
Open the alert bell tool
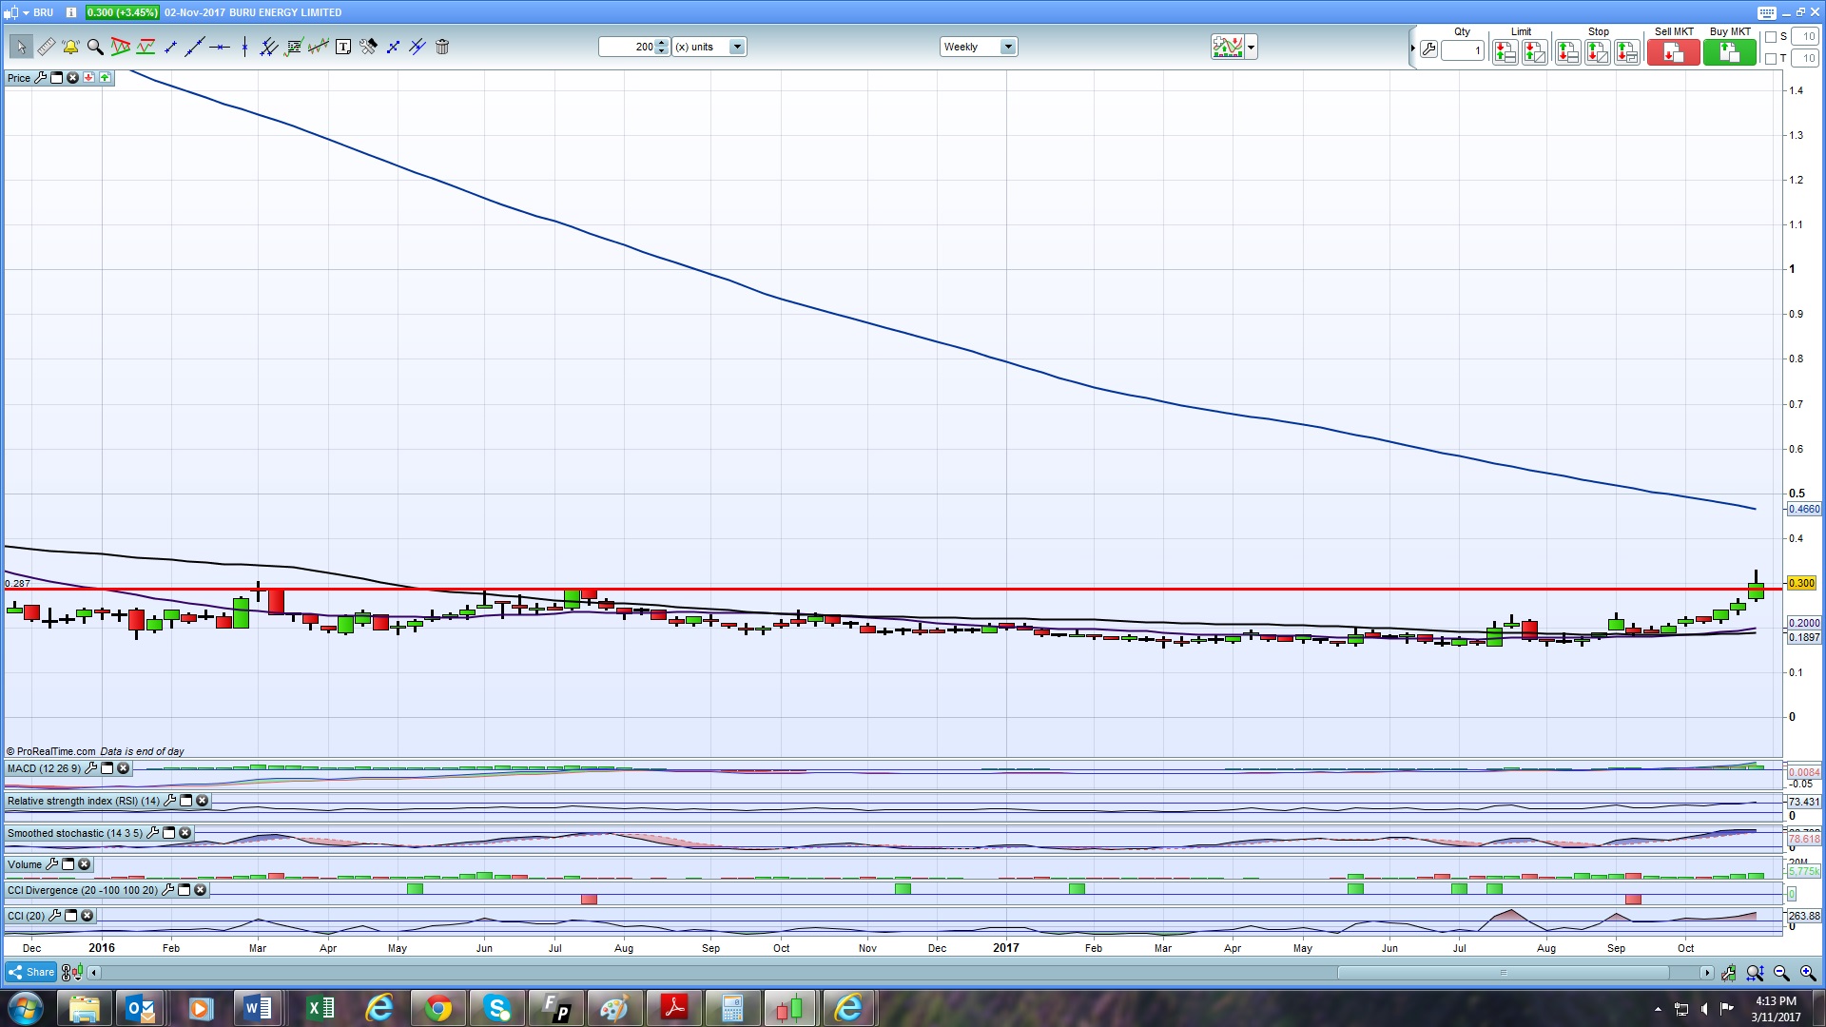pos(70,47)
